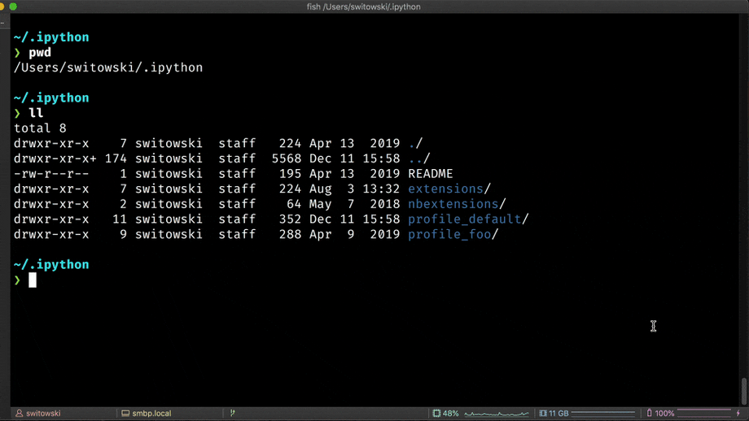This screenshot has height=421, width=749.
Task: Click the CPU usage sparkline graph
Action: coord(497,414)
